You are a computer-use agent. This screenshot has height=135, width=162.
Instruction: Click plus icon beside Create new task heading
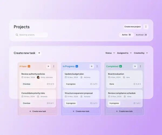tap(39, 53)
